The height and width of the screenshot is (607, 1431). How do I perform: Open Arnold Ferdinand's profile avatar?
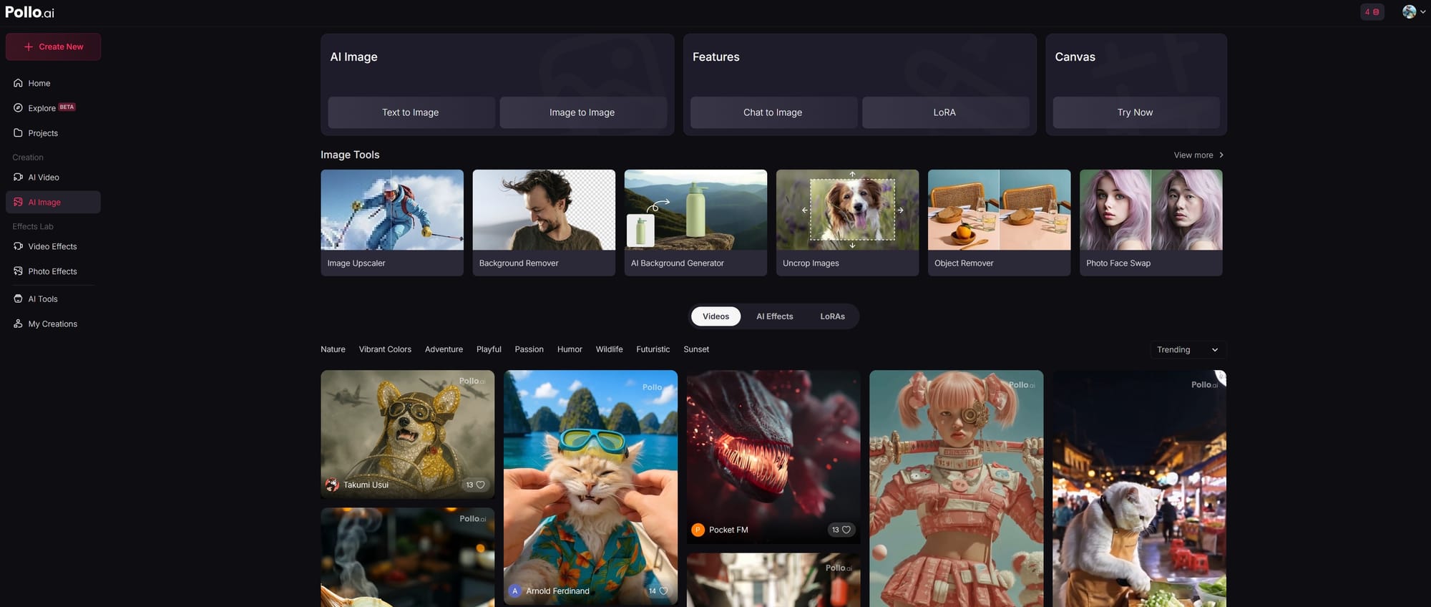point(514,591)
